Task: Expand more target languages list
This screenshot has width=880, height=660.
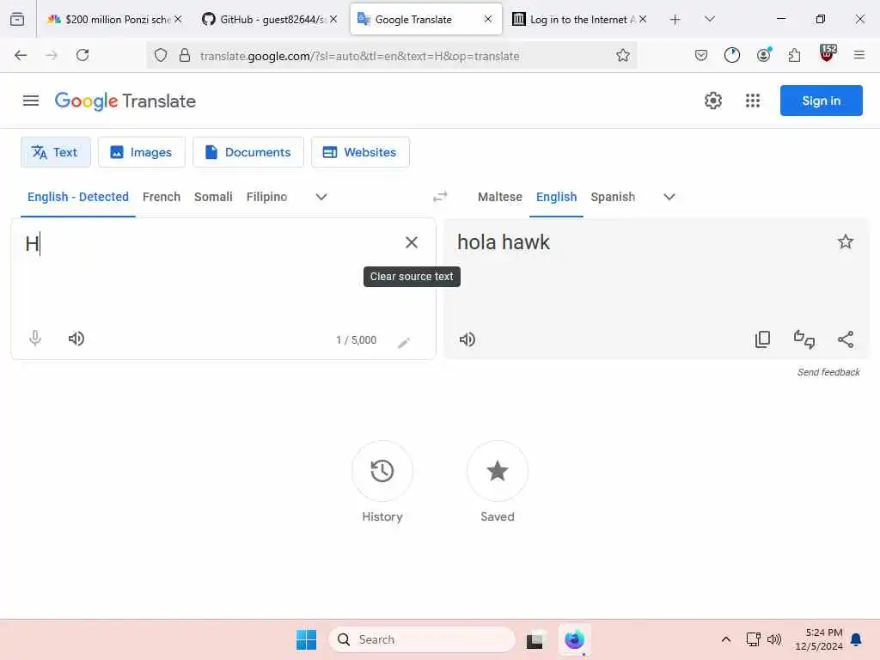Action: click(x=669, y=197)
